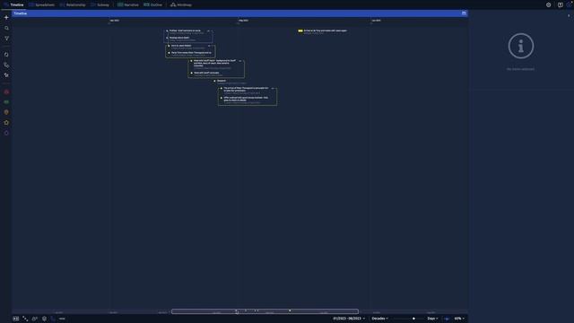This screenshot has height=323, width=574.
Task: Select the yellow-tagged event on the right
Action: click(x=323, y=31)
